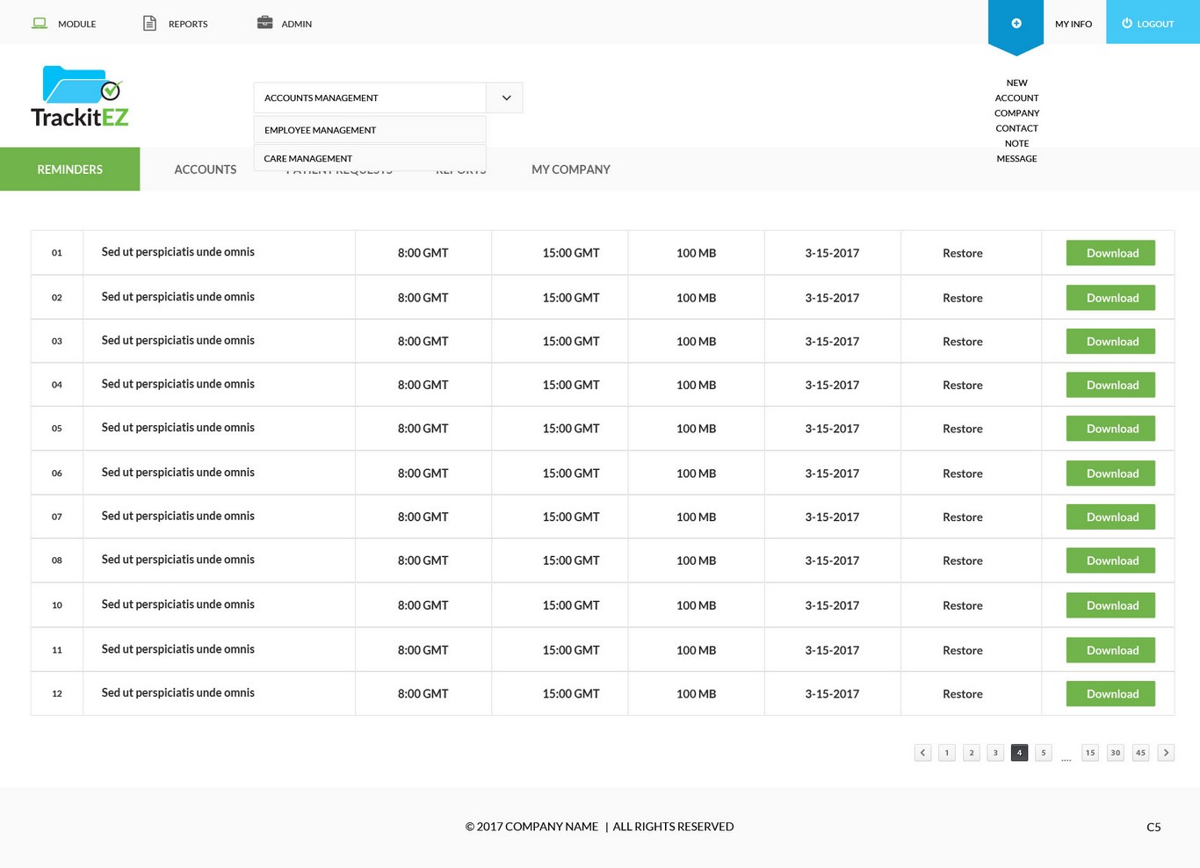
Task: Download the file in row 10
Action: point(1110,605)
